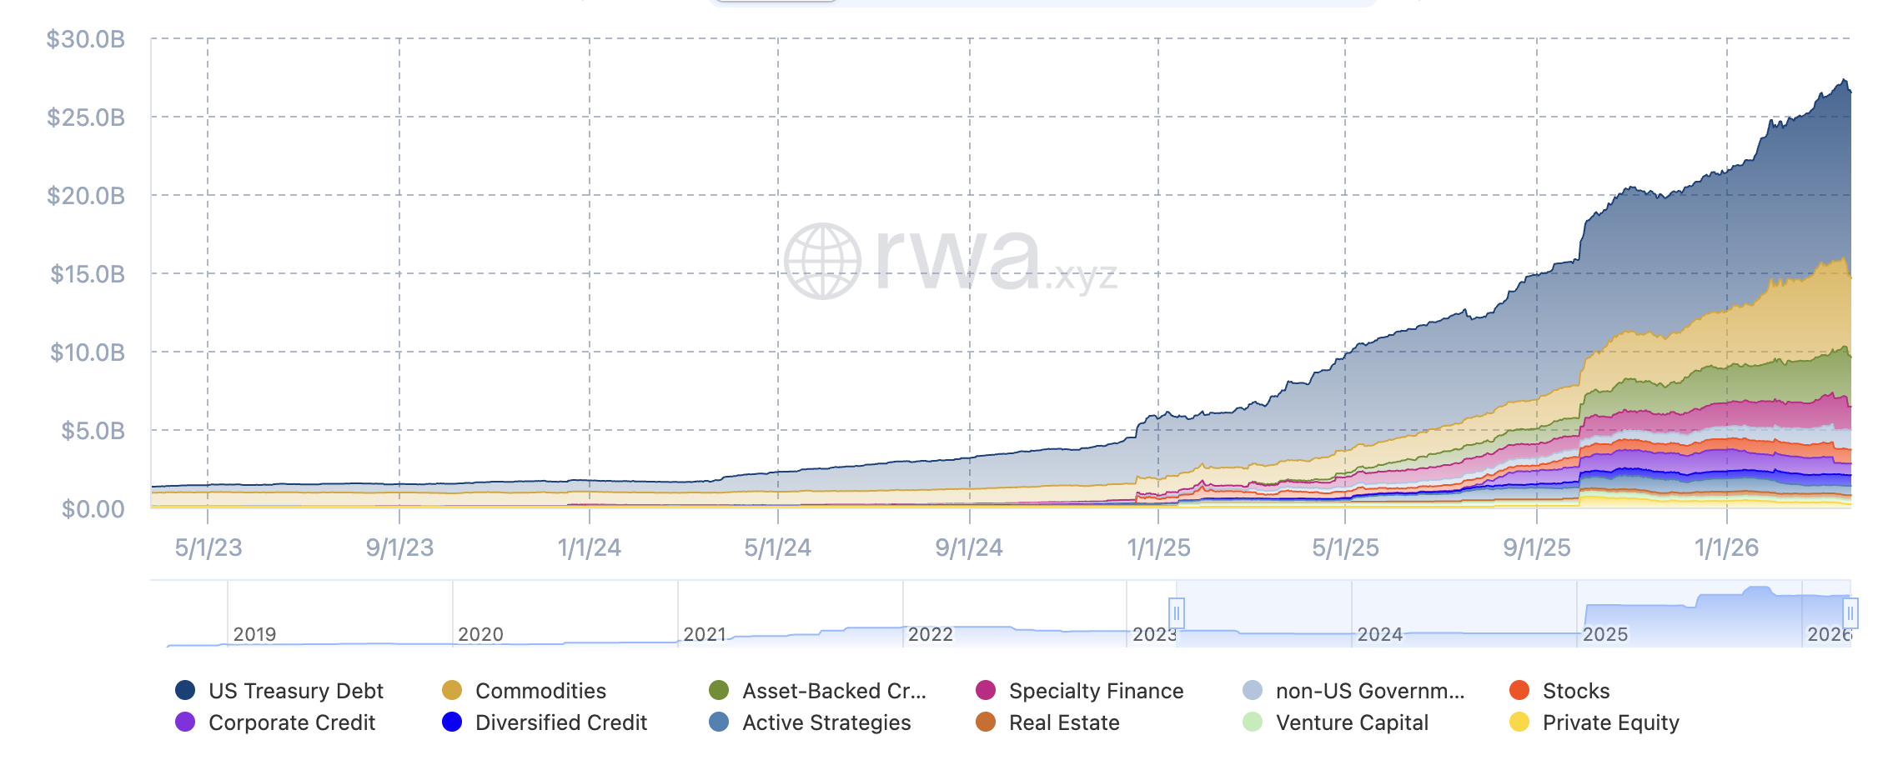
Task: Click the orange Commodities legend marker
Action: [x=452, y=690]
